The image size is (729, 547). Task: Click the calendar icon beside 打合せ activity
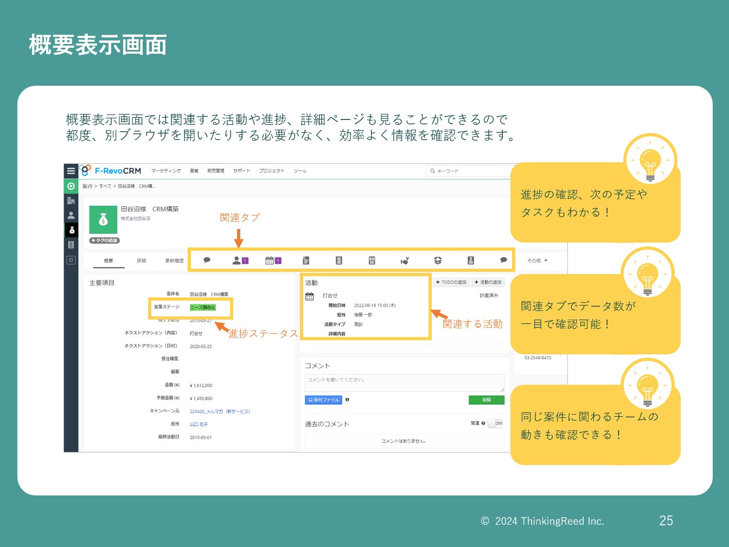310,296
